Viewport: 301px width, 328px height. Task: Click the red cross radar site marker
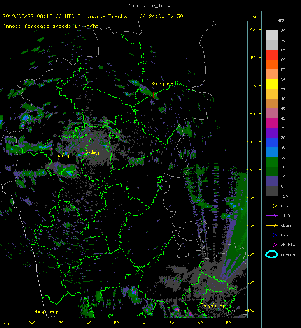[154, 95]
